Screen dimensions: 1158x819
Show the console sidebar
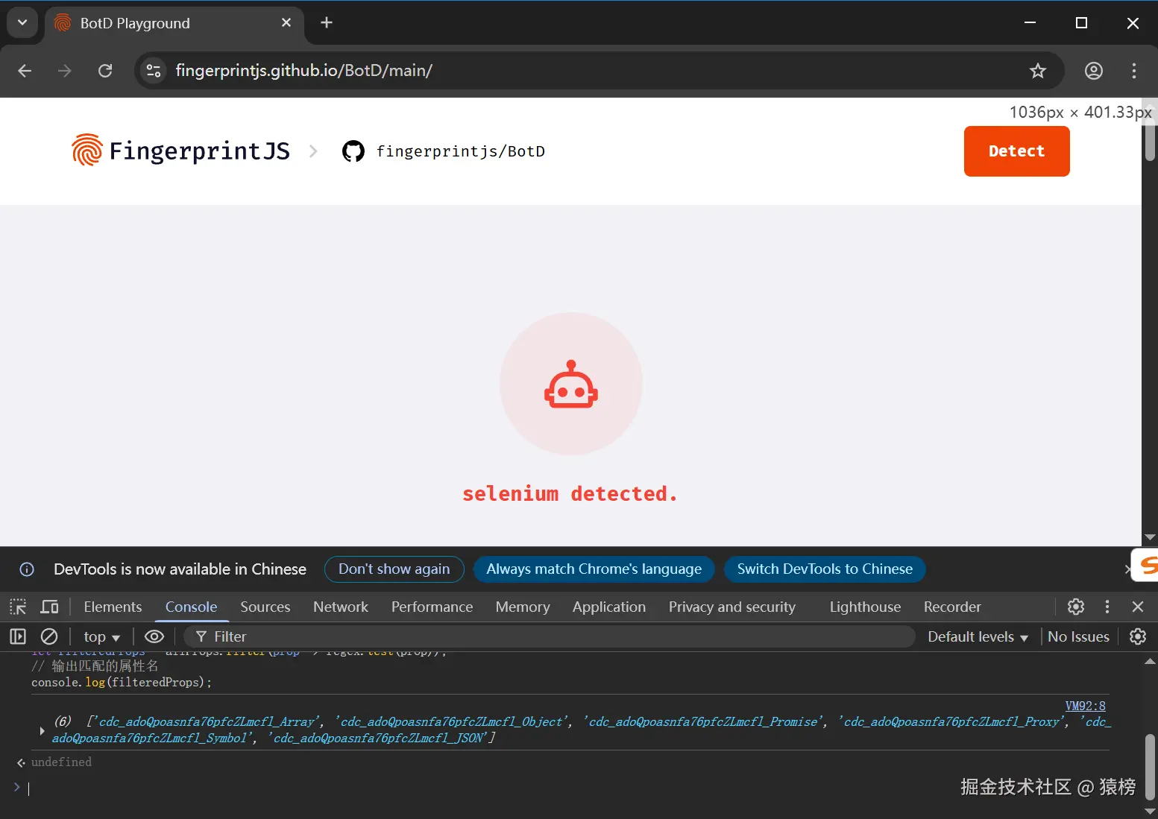(16, 636)
